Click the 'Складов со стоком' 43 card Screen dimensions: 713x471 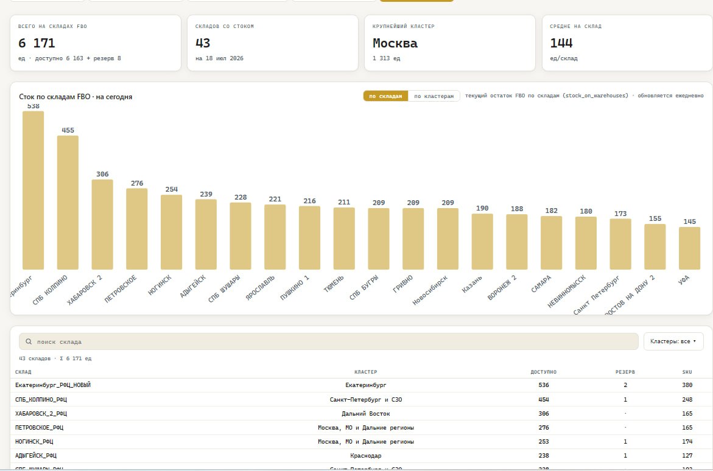(273, 43)
